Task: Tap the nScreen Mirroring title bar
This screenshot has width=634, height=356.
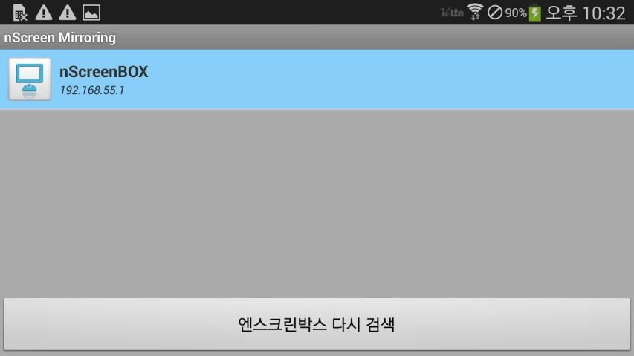Action: pyautogui.click(x=317, y=37)
